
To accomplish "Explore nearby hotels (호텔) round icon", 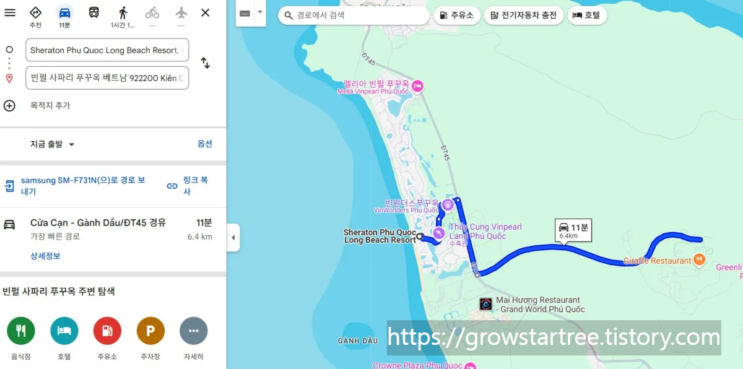I will (64, 331).
